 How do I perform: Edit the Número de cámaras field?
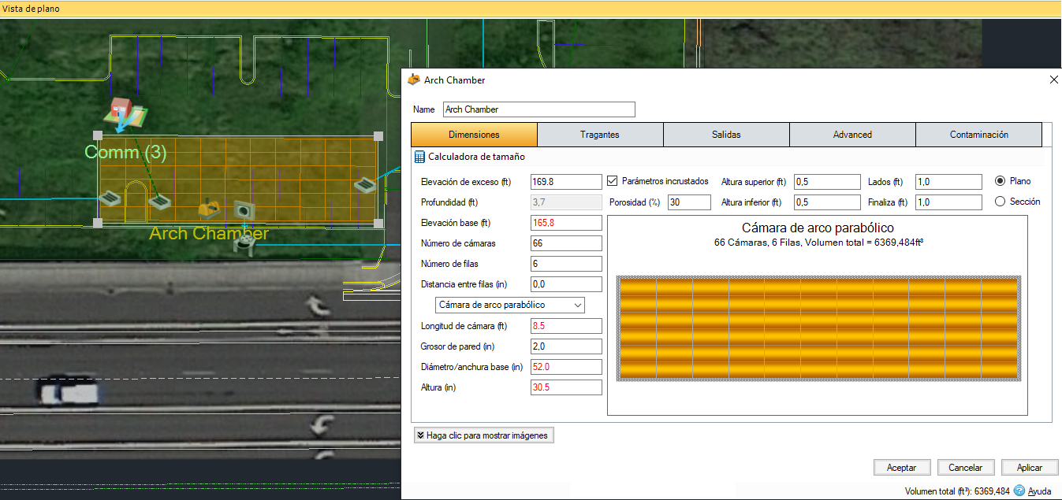567,243
